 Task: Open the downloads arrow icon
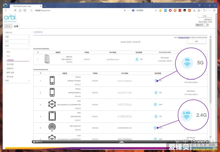tap(194, 10)
